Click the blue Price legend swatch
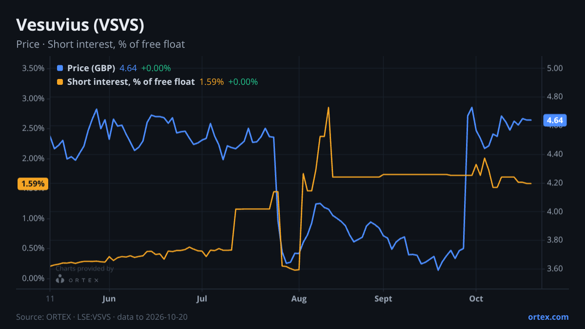The width and height of the screenshot is (585, 329). pyautogui.click(x=60, y=68)
